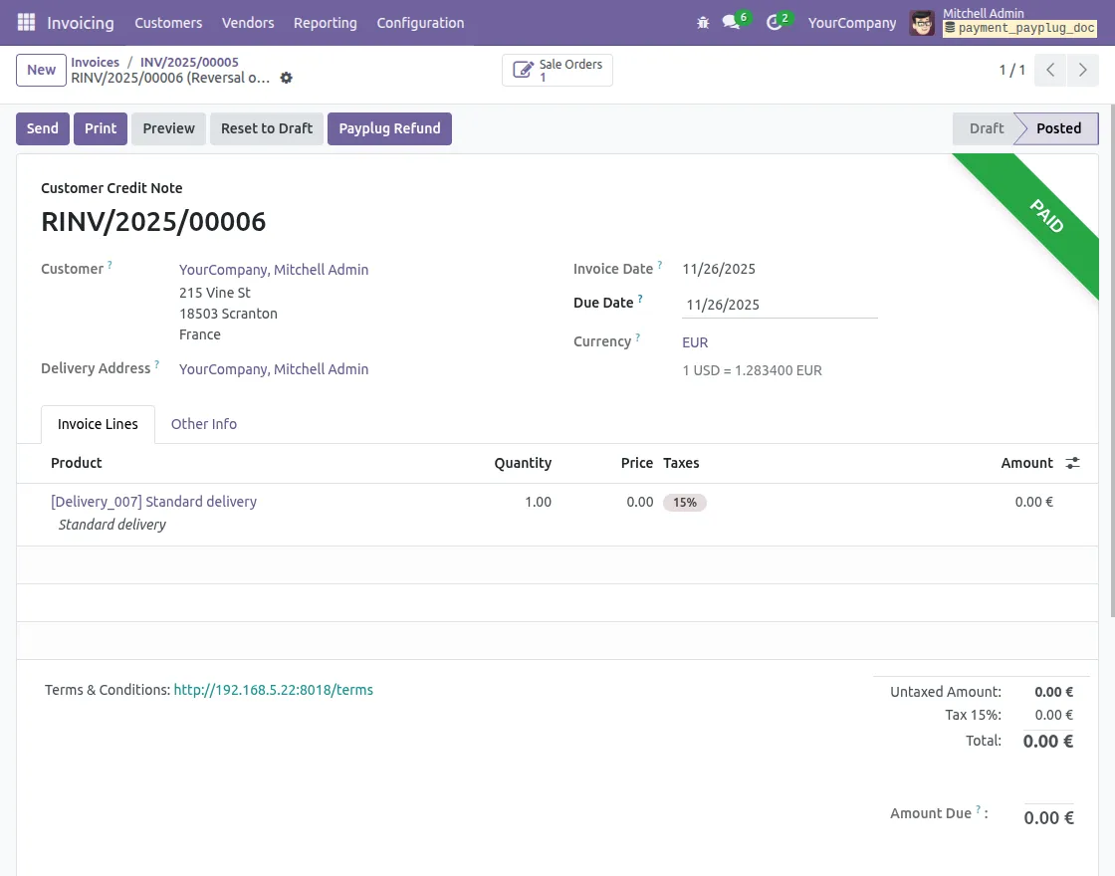
Task: Open the Terms & Conditions link
Action: click(274, 690)
